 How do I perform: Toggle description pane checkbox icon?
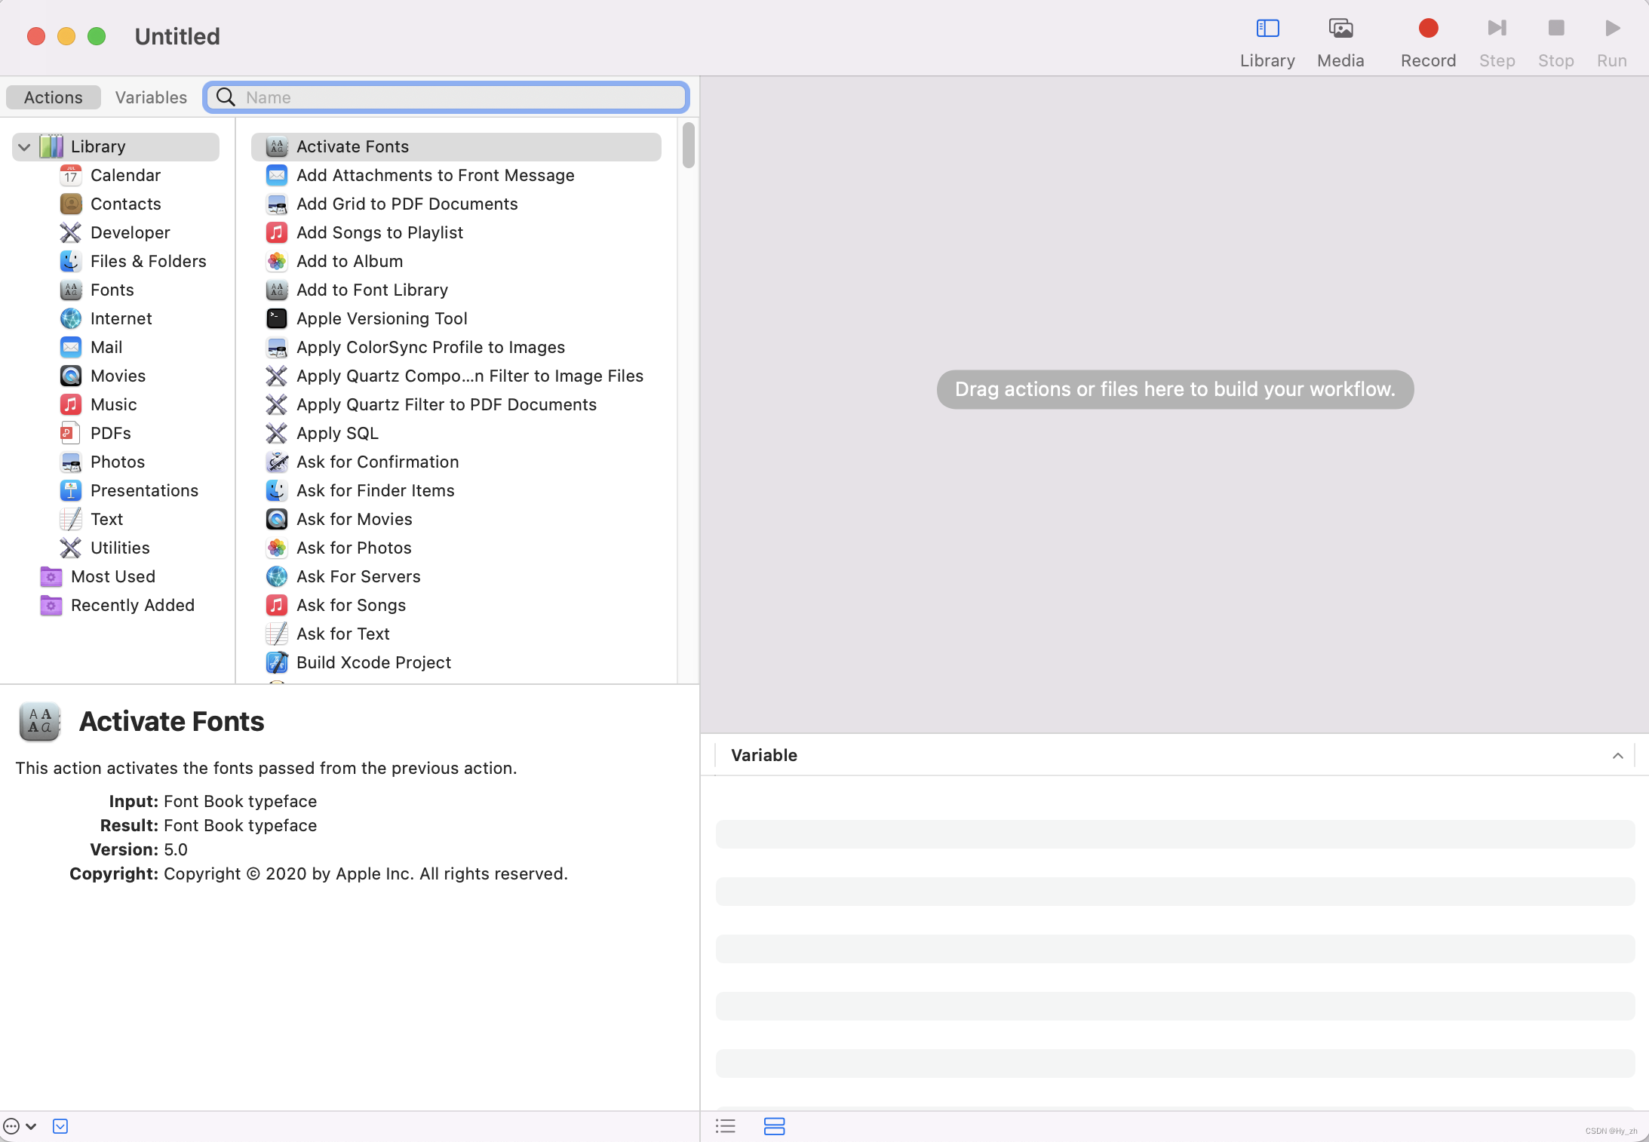60,1126
